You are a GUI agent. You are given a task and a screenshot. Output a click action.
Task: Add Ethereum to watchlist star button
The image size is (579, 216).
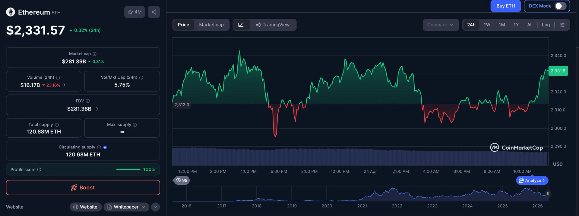(x=134, y=12)
